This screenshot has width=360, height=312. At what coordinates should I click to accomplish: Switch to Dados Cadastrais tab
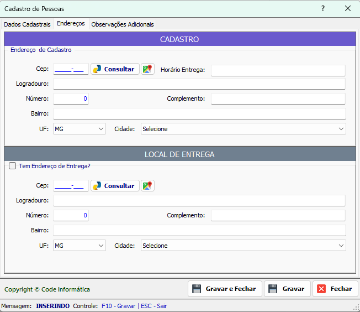27,24
